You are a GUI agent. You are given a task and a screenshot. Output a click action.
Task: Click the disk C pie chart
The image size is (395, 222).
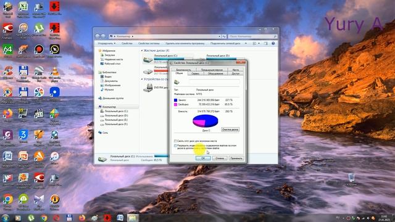[x=206, y=121]
